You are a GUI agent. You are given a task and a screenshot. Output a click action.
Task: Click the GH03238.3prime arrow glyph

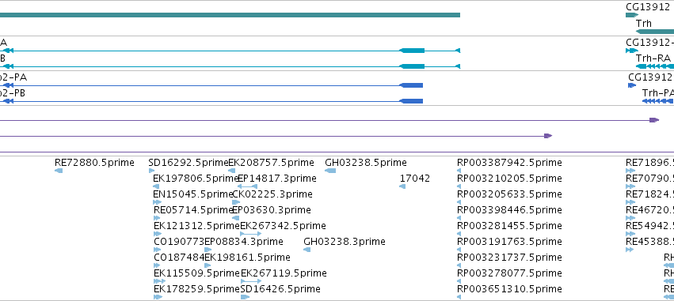pyautogui.click(x=307, y=250)
